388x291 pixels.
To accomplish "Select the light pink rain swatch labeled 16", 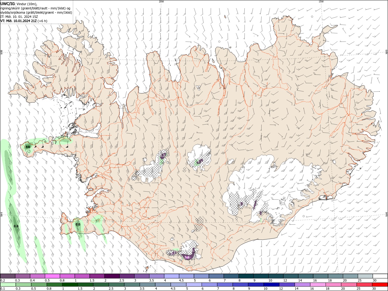I will pyautogui.click(x=318, y=285).
